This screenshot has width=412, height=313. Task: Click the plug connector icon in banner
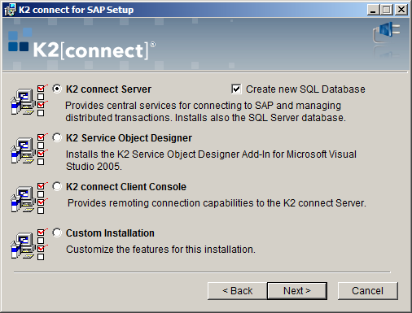point(387,32)
